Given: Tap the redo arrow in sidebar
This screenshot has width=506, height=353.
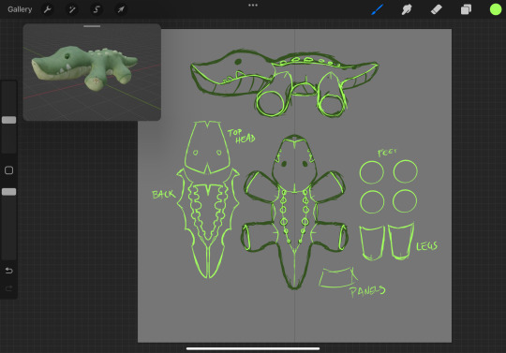Looking at the screenshot, I should [x=9, y=288].
